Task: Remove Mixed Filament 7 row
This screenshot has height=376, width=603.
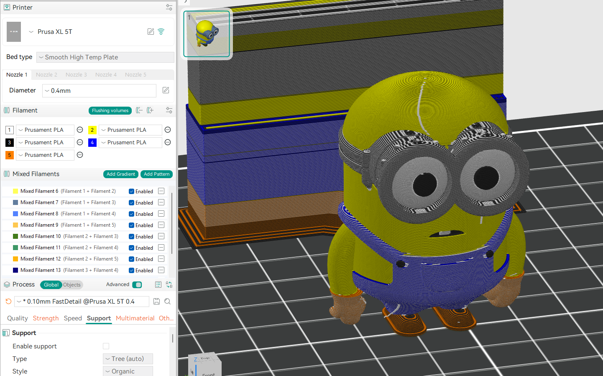Action: pyautogui.click(x=161, y=202)
